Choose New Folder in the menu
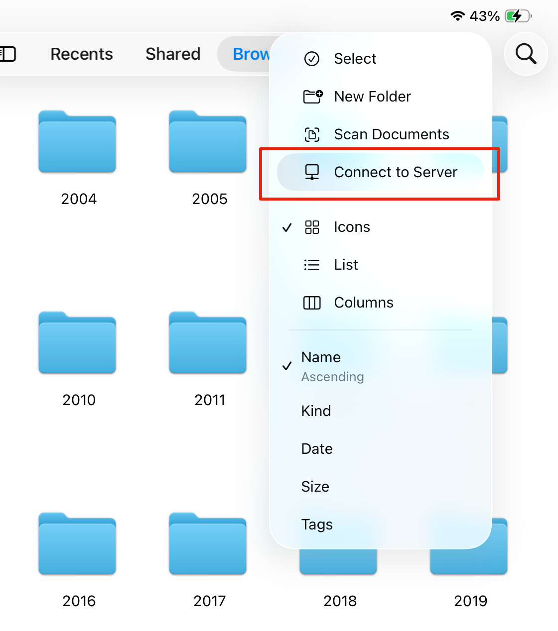The image size is (558, 631). pyautogui.click(x=372, y=97)
